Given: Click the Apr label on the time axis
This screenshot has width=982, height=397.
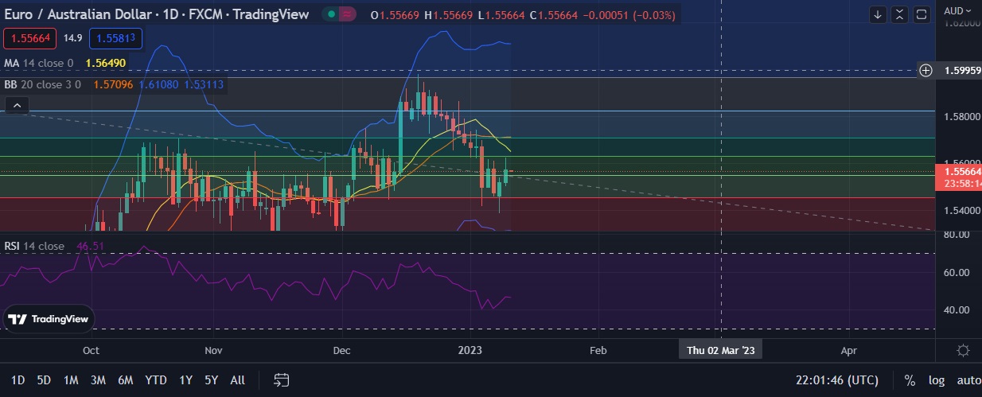Looking at the screenshot, I should coord(848,350).
